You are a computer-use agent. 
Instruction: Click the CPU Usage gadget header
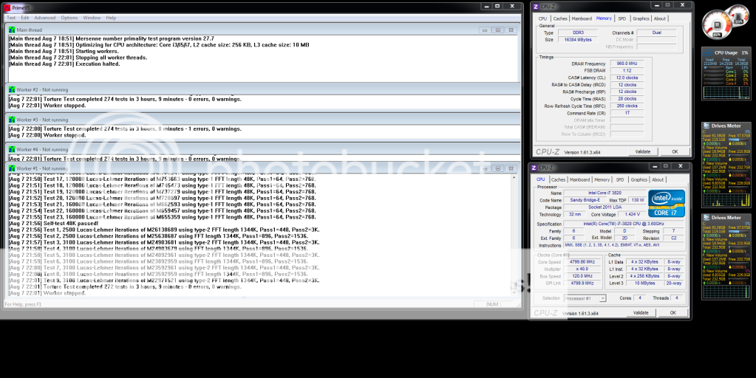(726, 52)
